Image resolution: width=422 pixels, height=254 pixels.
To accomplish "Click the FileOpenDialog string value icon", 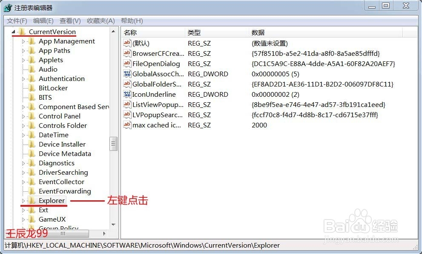I will [127, 63].
